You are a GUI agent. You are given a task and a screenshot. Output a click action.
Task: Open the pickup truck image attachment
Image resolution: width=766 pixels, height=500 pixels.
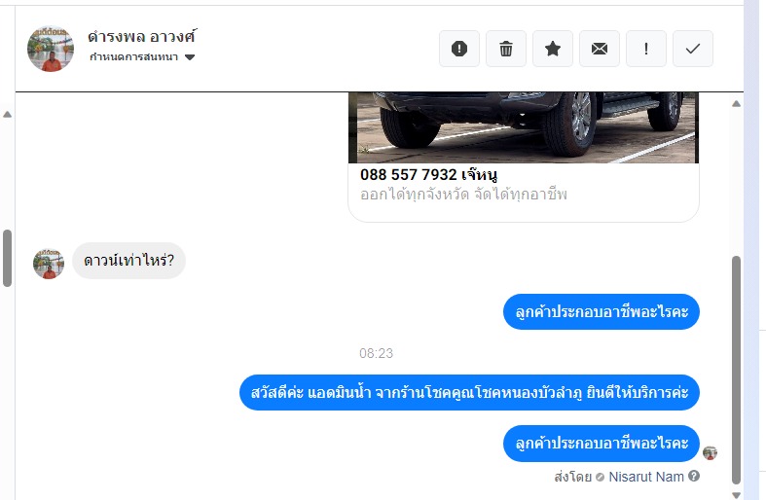(x=524, y=127)
